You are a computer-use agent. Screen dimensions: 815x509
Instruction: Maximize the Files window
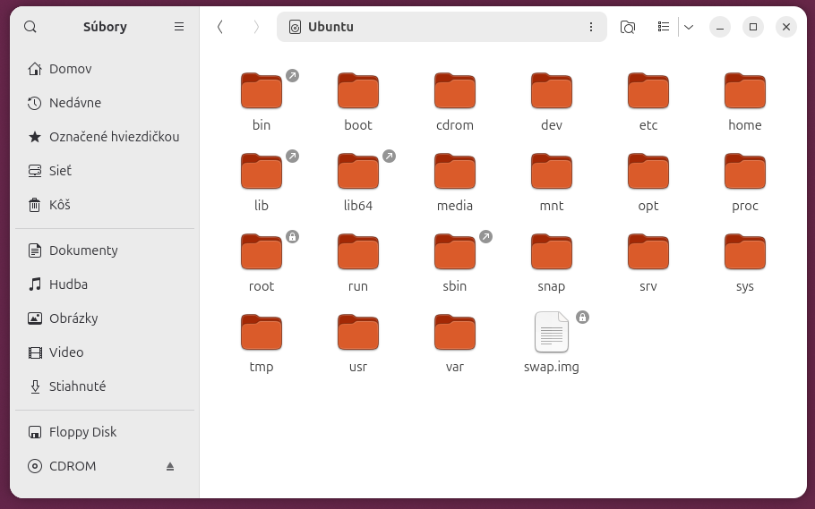pyautogui.click(x=753, y=27)
